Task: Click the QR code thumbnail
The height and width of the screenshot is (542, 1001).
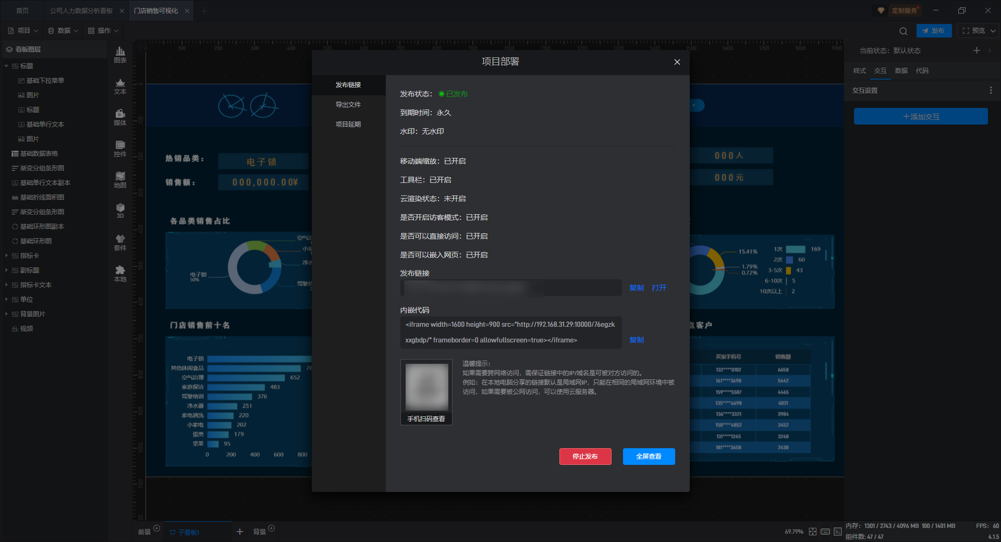Action: coord(426,387)
